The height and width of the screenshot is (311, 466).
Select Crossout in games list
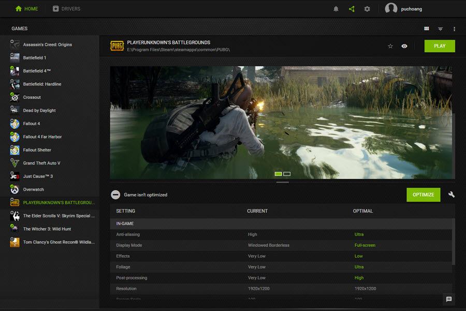click(50, 97)
